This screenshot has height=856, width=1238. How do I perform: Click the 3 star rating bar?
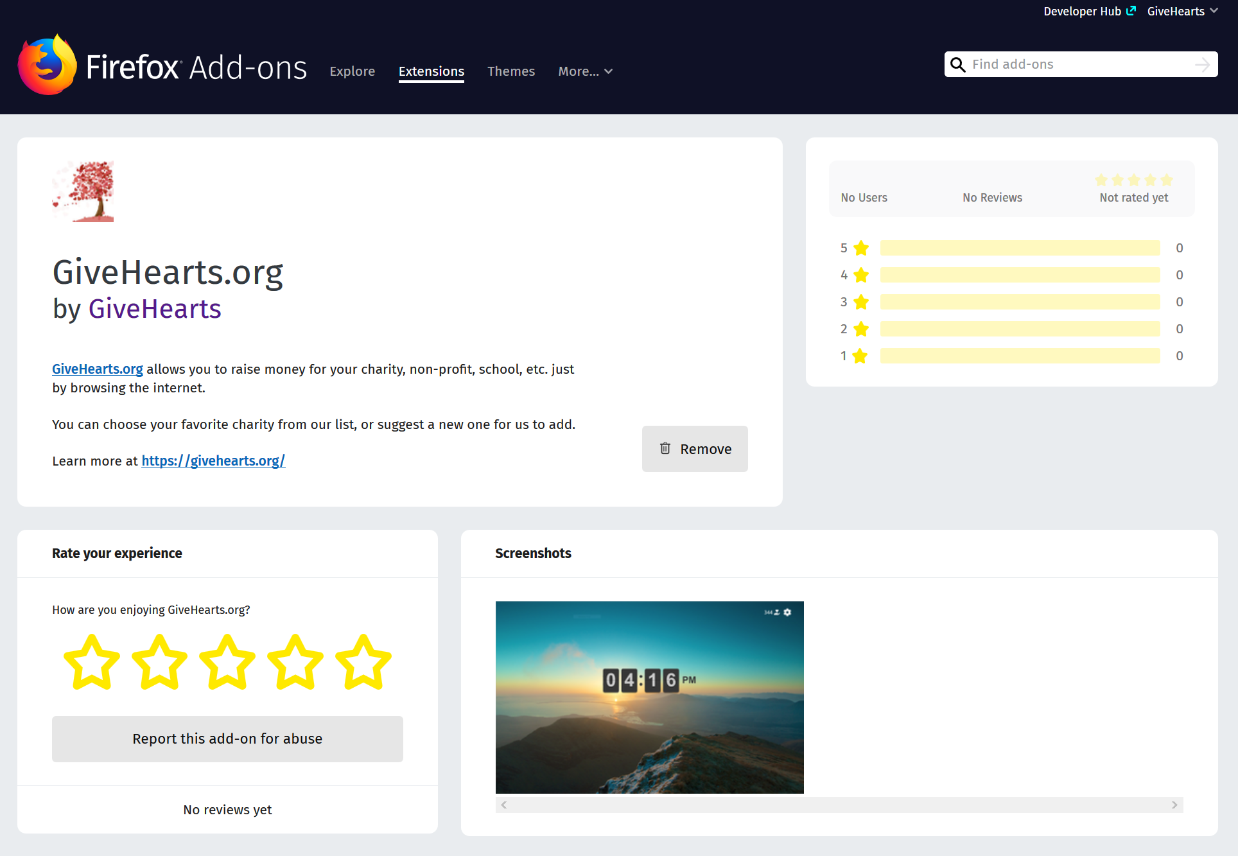[1020, 302]
